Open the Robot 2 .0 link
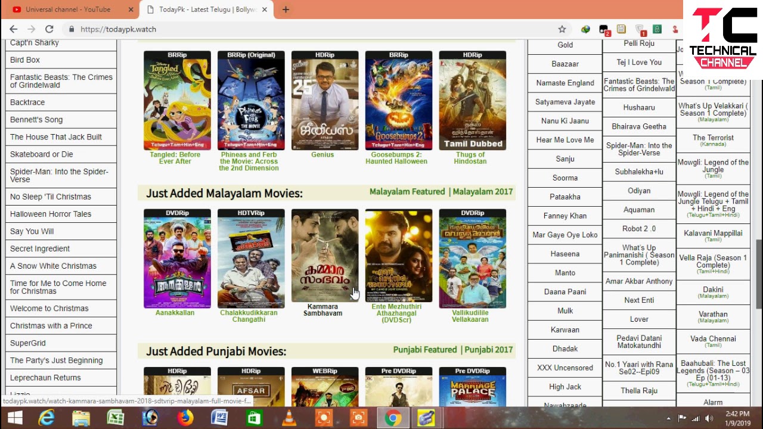The image size is (763, 429). 639,229
